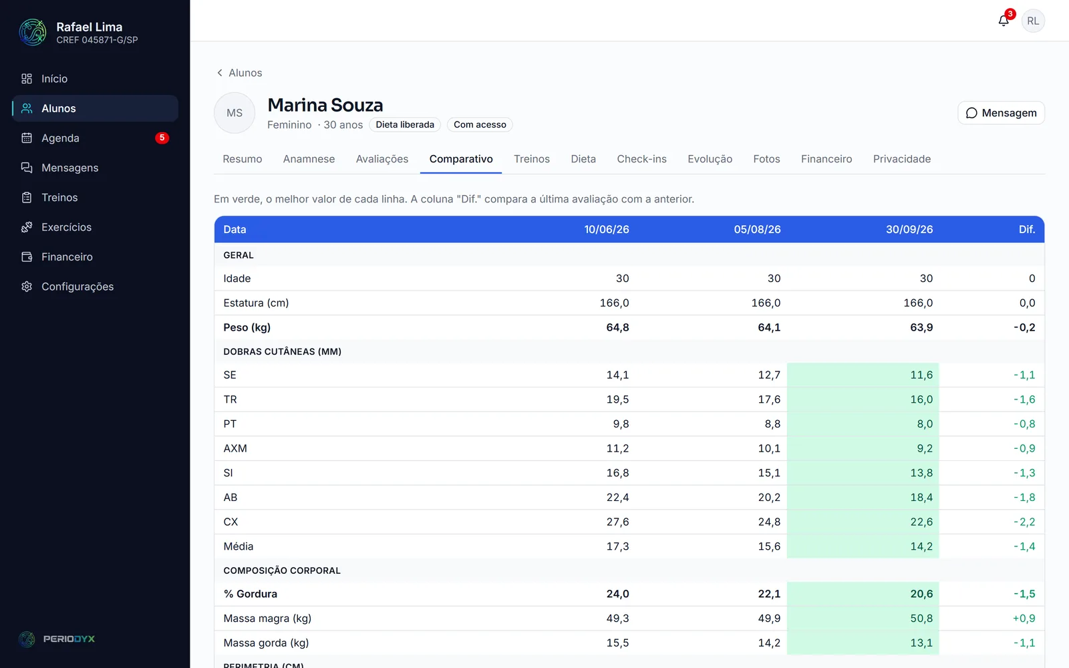This screenshot has height=668, width=1069.
Task: Open Agenda calendar icon in sidebar
Action: [27, 138]
